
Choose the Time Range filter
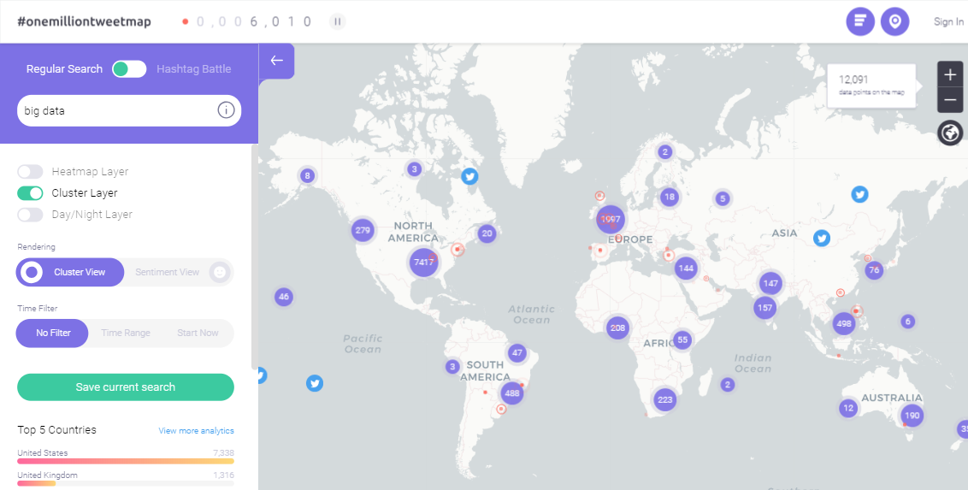pos(126,334)
